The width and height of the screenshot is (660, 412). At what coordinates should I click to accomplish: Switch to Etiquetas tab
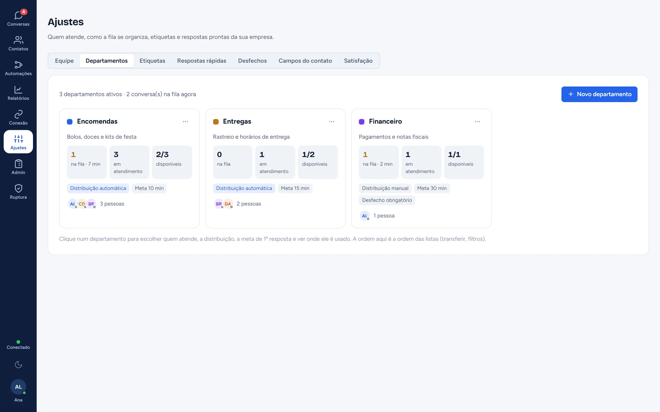tap(152, 61)
